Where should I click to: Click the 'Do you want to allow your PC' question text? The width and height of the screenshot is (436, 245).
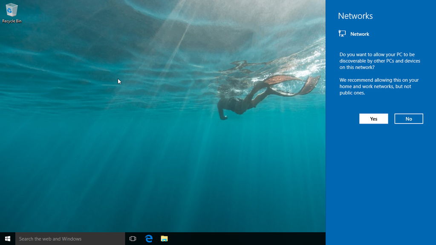(380, 61)
